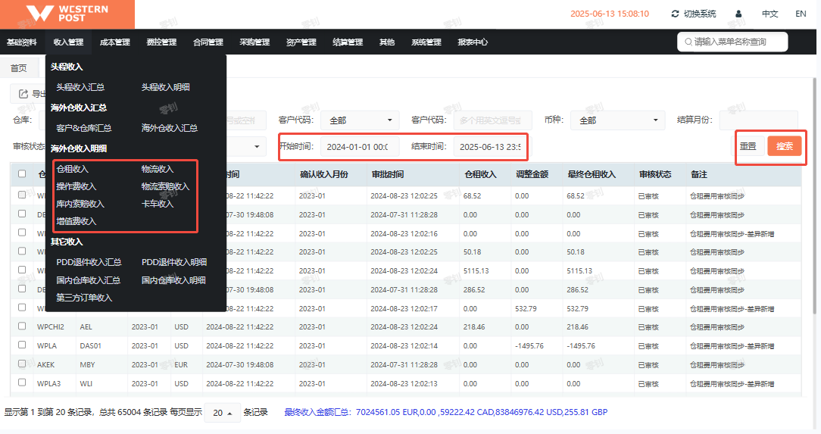Click the Western Post logo
Screen dimensions: 821x434
(x=67, y=14)
